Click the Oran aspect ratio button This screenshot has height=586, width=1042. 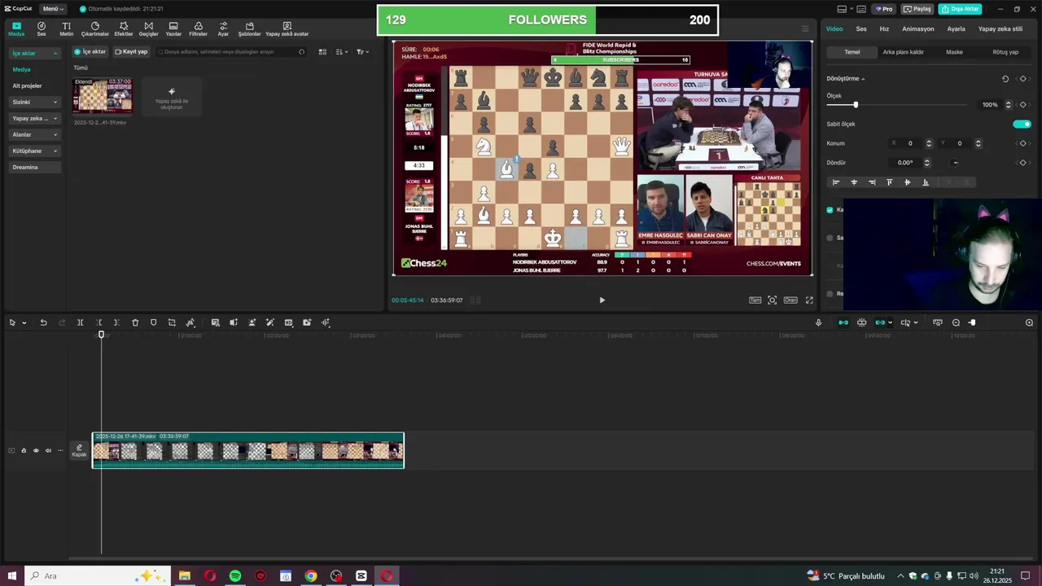790,300
